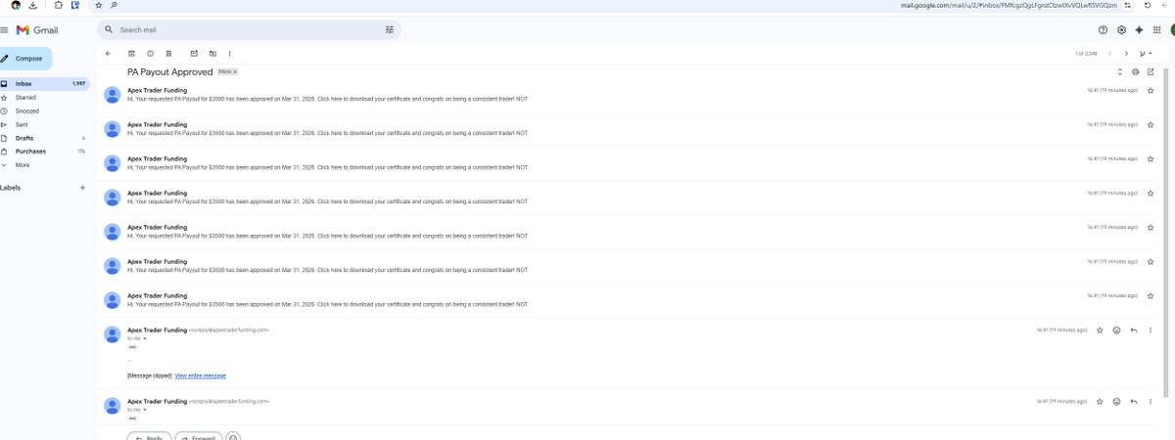Reload the page in the browser
Image resolution: width=1175 pixels, height=440 pixels.
[1148, 5]
